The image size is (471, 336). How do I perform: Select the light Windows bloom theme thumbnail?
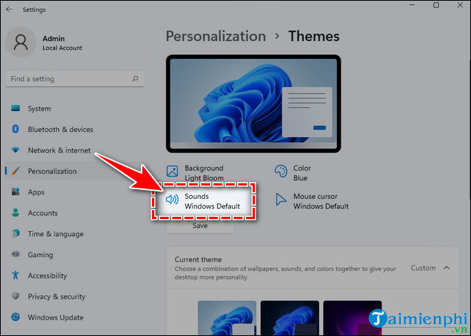[227, 317]
